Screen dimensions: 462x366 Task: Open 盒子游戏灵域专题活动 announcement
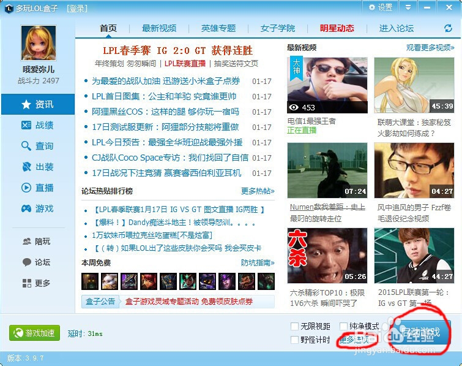click(189, 302)
